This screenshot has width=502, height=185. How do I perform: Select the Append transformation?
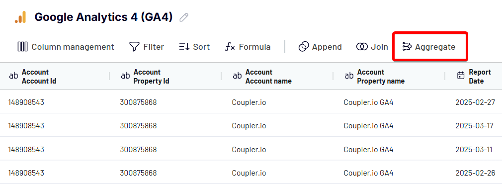tap(320, 47)
